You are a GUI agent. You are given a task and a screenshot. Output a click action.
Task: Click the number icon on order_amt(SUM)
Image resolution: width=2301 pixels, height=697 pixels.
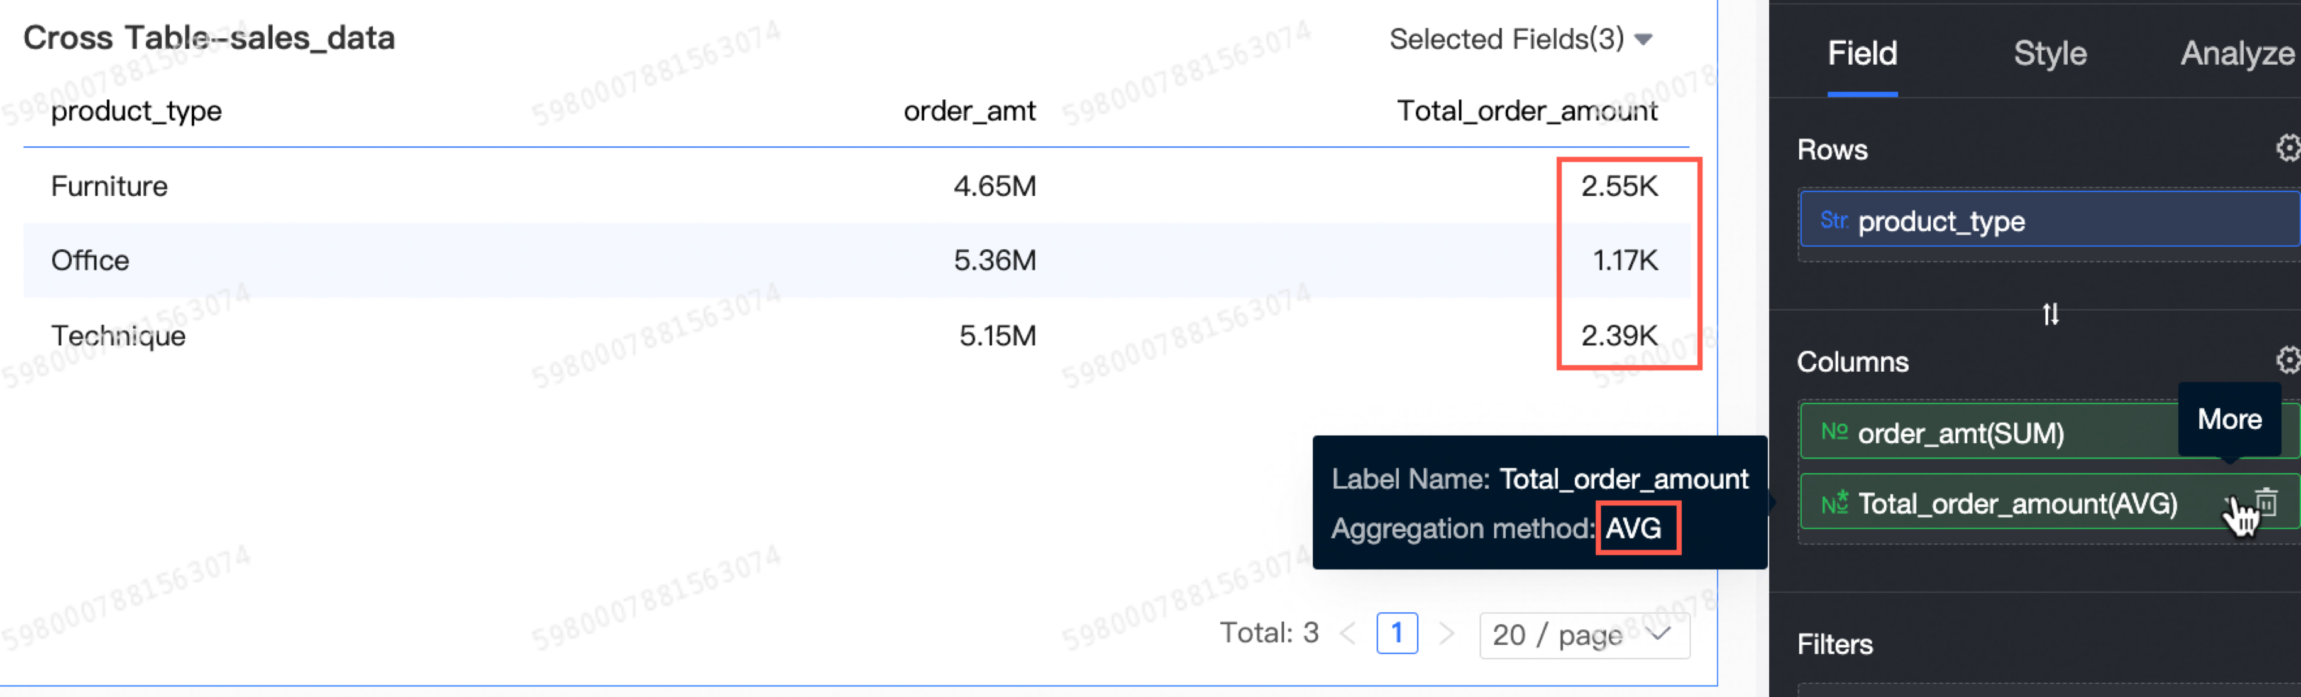(x=1833, y=433)
